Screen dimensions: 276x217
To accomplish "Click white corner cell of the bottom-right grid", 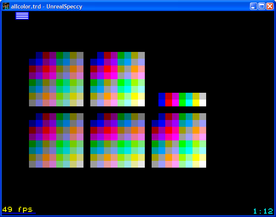I will pos(203,164).
